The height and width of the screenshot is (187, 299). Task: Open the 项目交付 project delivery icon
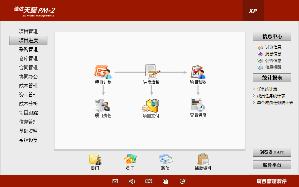pyautogui.click(x=151, y=106)
